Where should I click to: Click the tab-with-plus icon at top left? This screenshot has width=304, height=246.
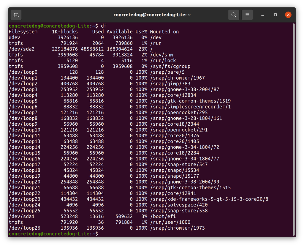tap(16, 15)
